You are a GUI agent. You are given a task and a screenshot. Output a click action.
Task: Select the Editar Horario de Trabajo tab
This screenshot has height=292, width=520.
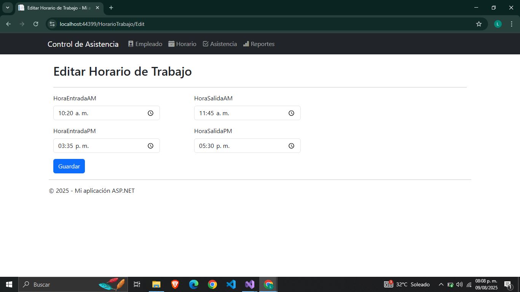click(x=59, y=8)
